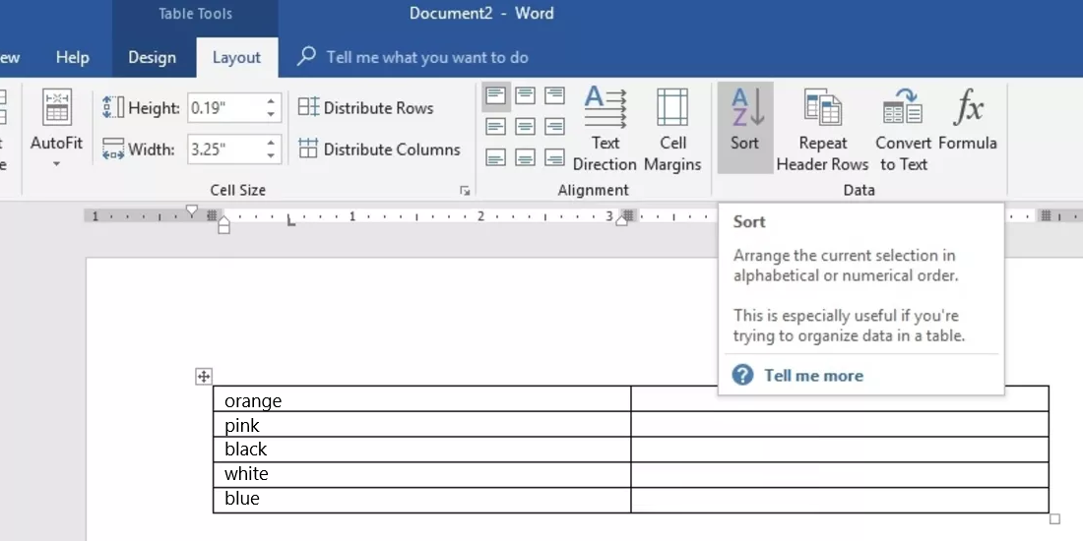Select Align Bottom Right alignment
Image resolution: width=1083 pixels, height=541 pixels.
(554, 157)
